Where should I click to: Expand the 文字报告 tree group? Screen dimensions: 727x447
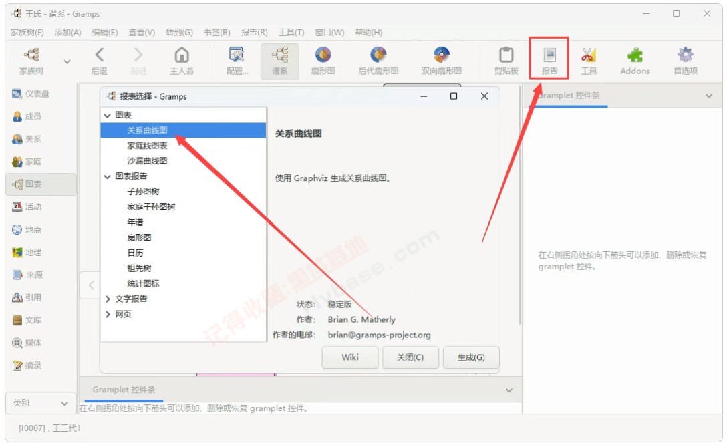point(108,299)
